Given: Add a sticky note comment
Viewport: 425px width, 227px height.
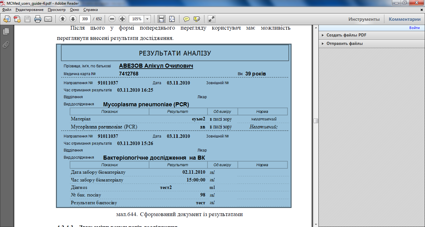Looking at the screenshot, I should coord(187,19).
